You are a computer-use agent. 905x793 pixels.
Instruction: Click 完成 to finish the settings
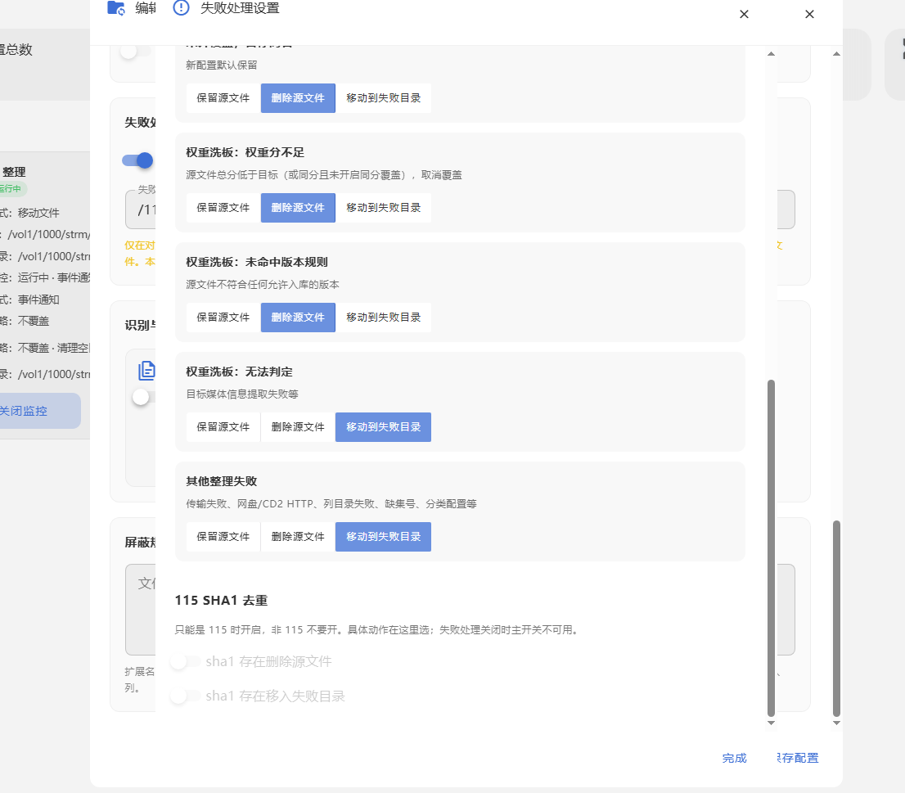734,758
